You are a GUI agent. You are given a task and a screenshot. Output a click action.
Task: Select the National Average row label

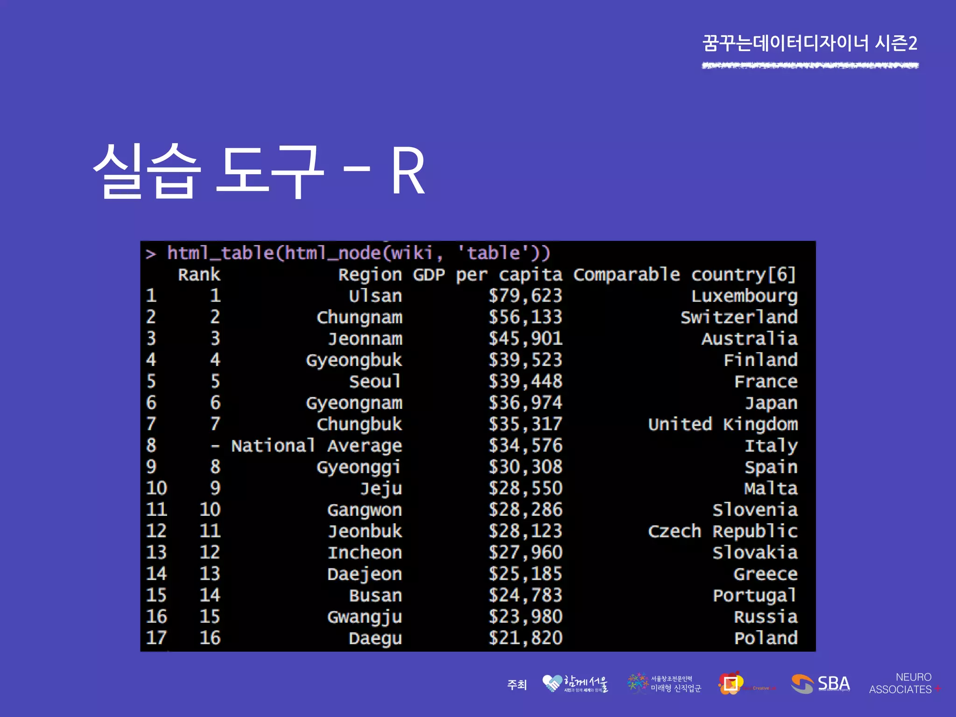(x=317, y=446)
